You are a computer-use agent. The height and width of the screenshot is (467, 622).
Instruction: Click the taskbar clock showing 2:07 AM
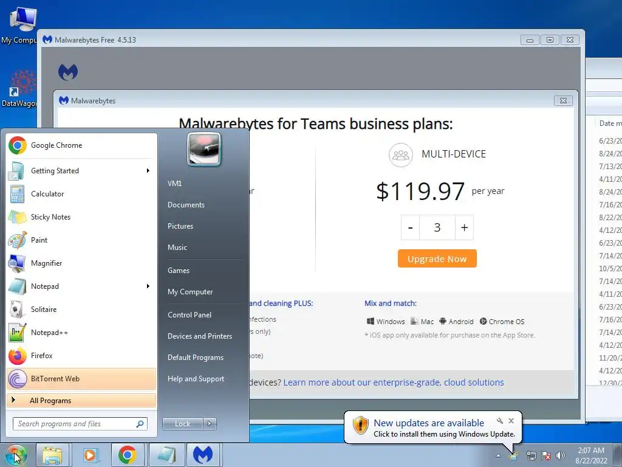[591, 455]
